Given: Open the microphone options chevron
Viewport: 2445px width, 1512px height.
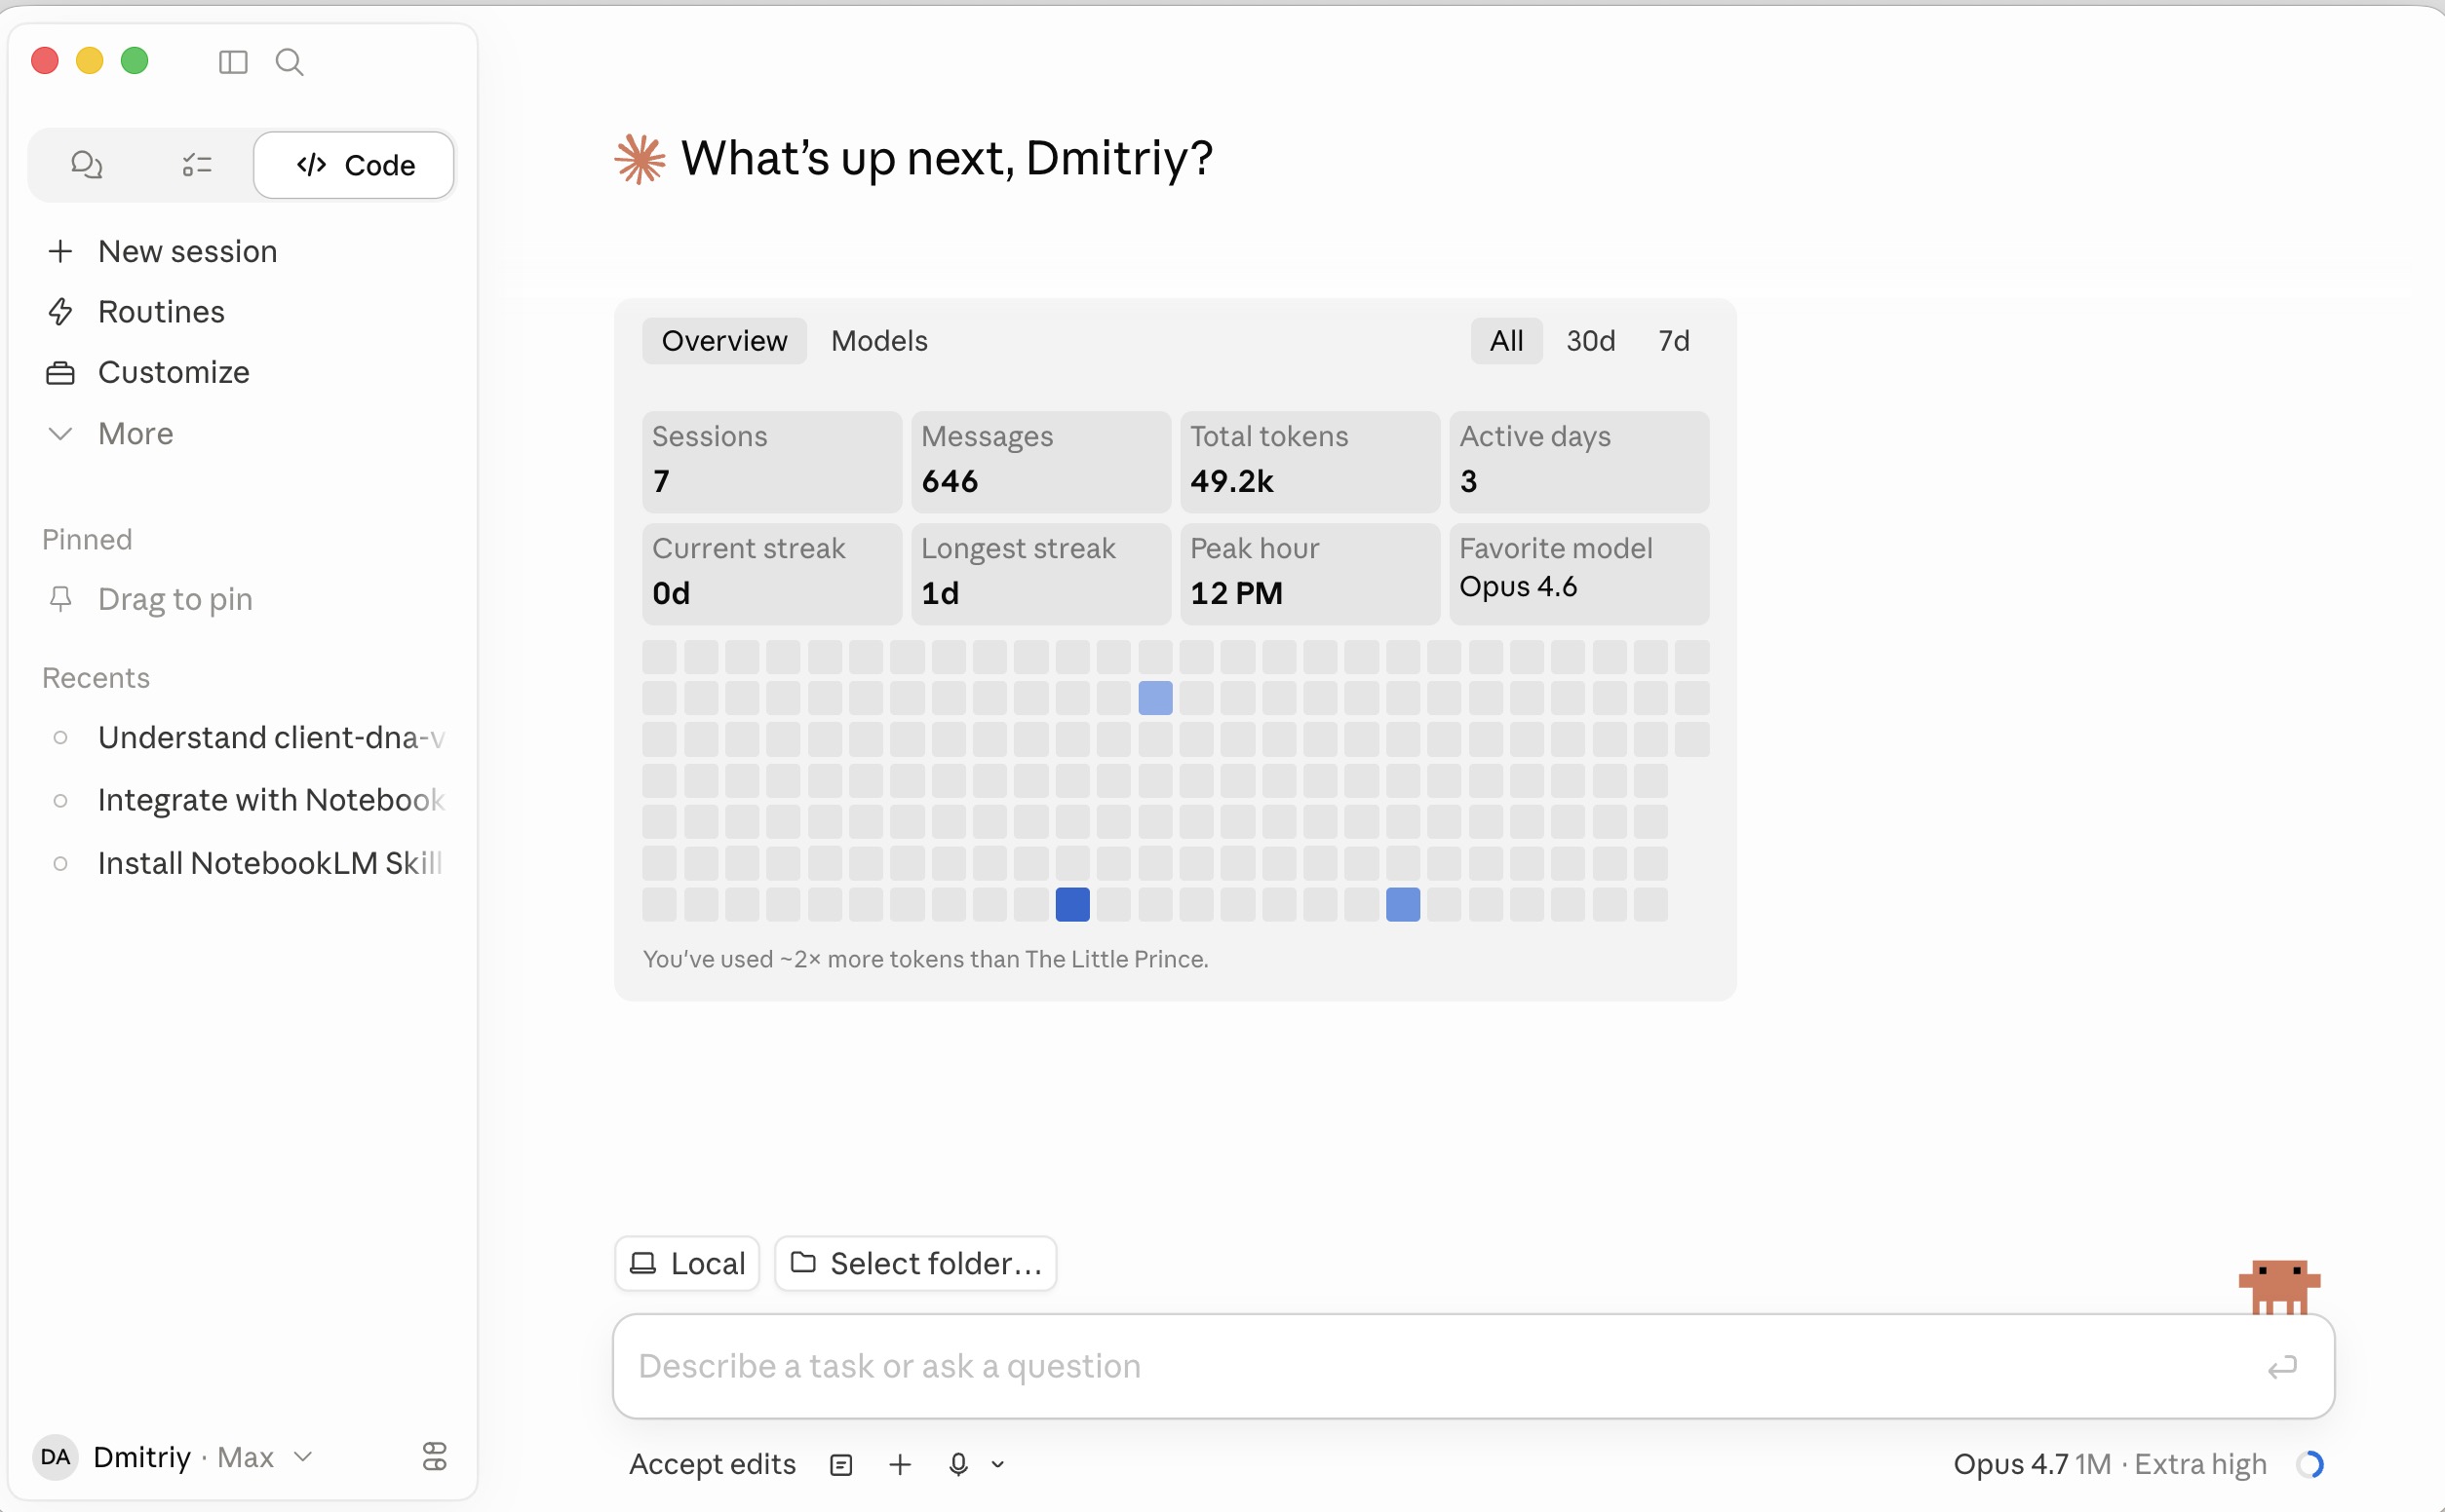Looking at the screenshot, I should pyautogui.click(x=997, y=1465).
